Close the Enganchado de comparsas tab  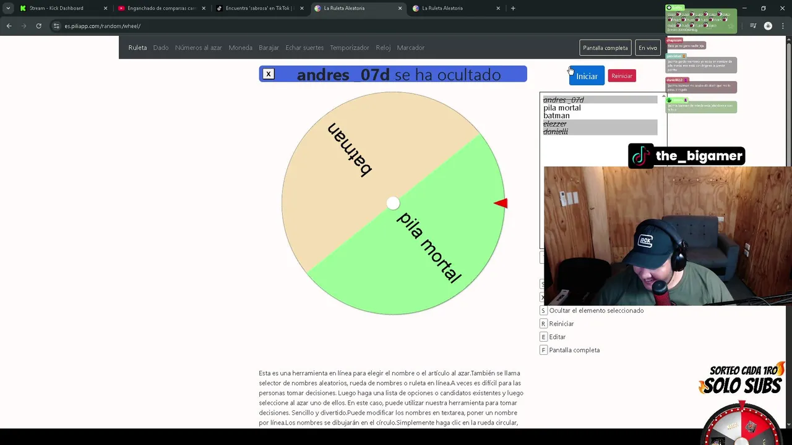[x=204, y=8]
